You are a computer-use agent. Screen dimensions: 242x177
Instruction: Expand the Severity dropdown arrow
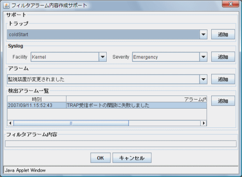pyautogui.click(x=203, y=57)
